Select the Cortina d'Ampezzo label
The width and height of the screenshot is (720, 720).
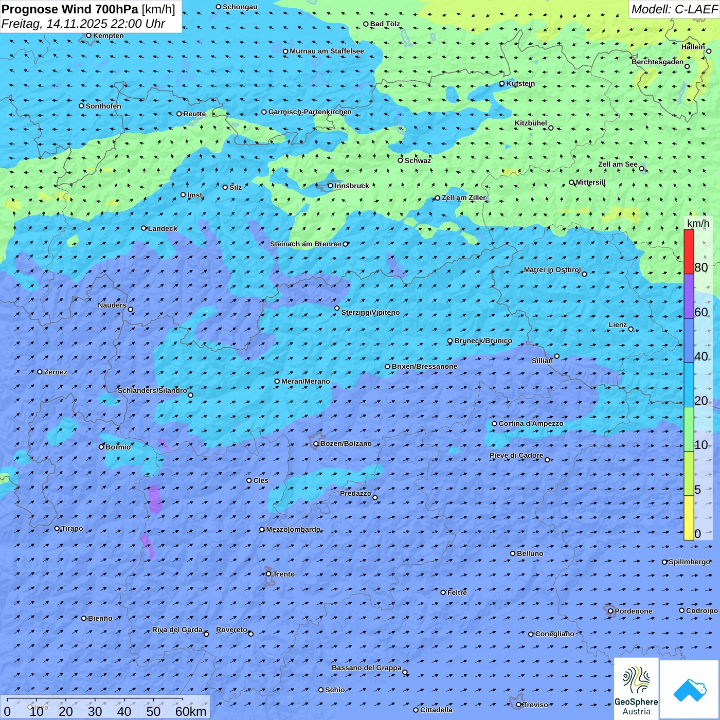[x=531, y=423]
